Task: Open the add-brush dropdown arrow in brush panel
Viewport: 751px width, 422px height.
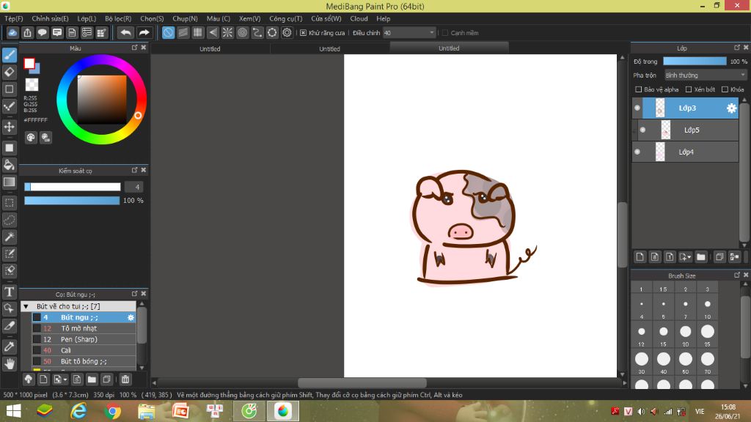Action: [x=65, y=380]
